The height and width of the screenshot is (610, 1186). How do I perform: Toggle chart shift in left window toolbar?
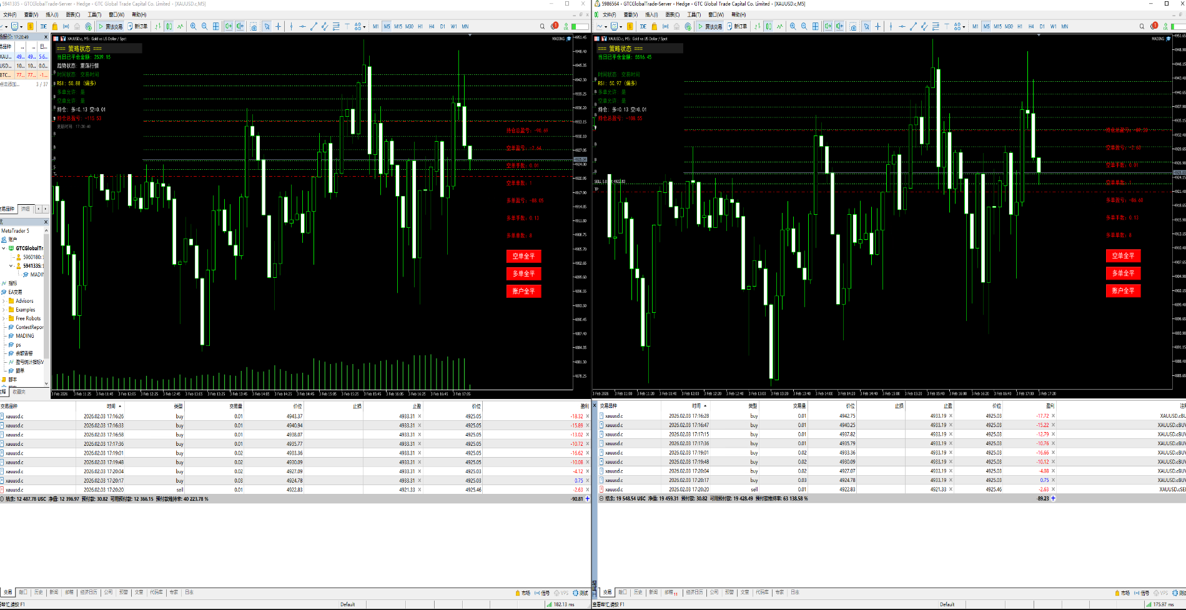tap(240, 26)
